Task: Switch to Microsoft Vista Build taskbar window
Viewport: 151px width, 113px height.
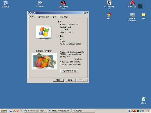Action: point(35,111)
